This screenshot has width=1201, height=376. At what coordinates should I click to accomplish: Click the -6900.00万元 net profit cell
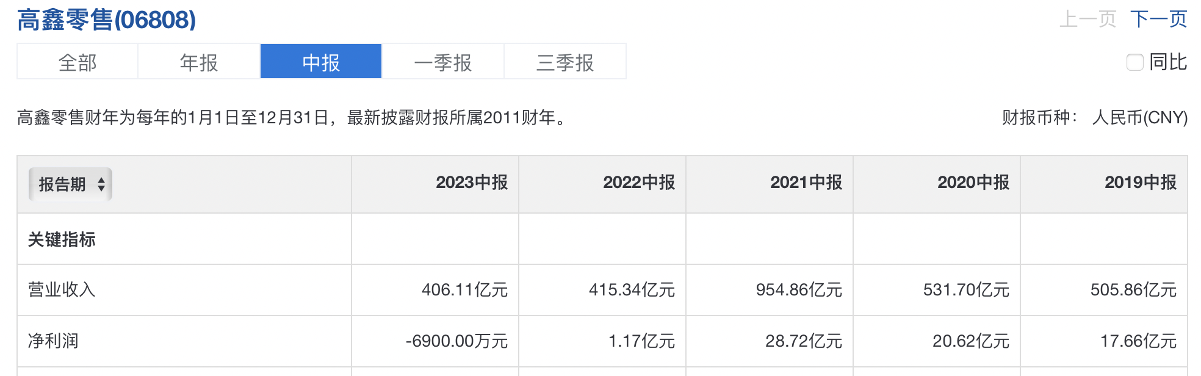(x=456, y=341)
